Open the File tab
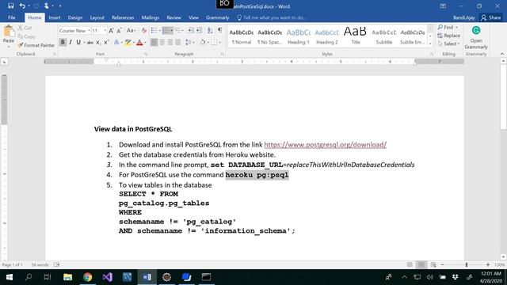The image size is (507, 285). (12, 17)
